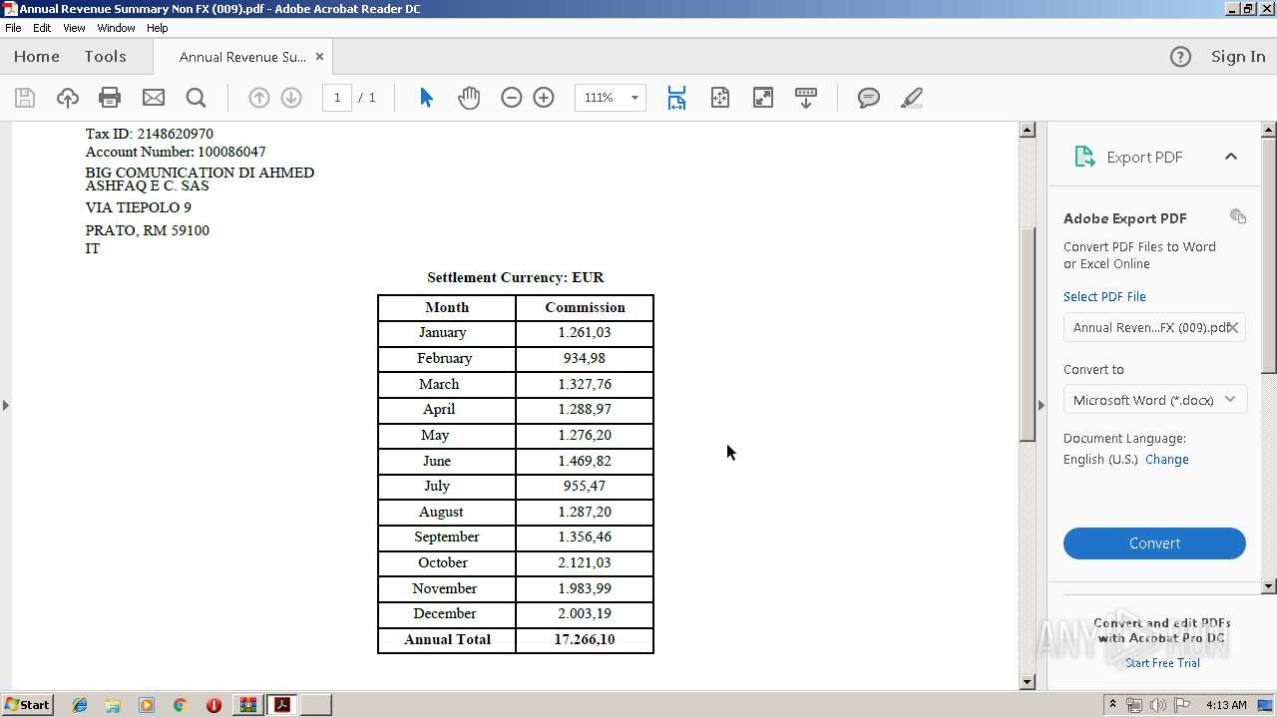Collapse the right tools pane arrow

[x=1042, y=405]
